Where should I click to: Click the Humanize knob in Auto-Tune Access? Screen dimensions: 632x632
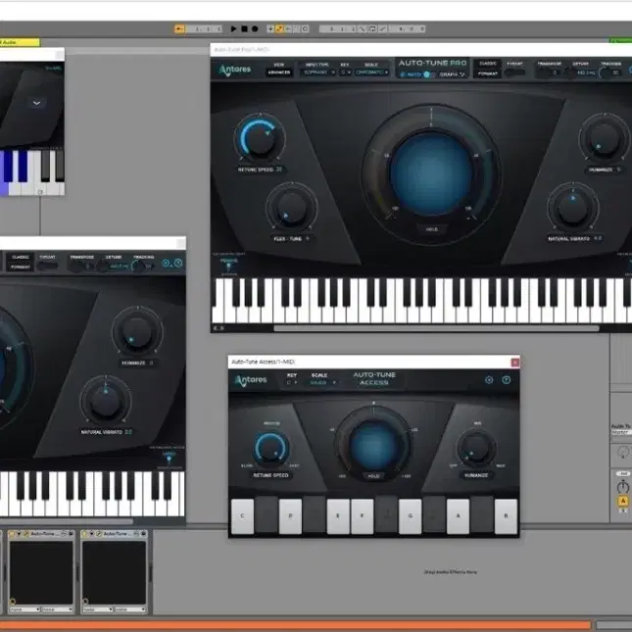[476, 447]
